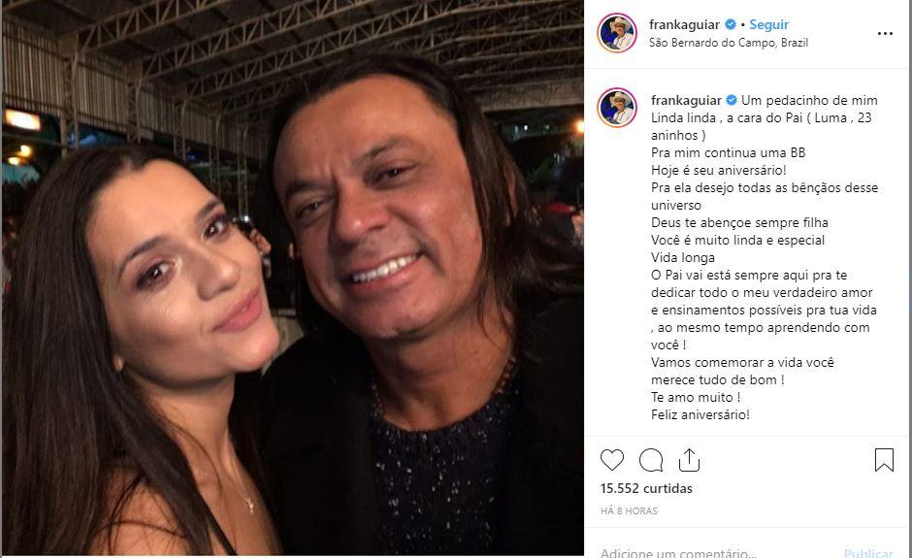Screen dimensions: 912x558
Task: Click the woman on the photo's left
Action: [x=175, y=291]
